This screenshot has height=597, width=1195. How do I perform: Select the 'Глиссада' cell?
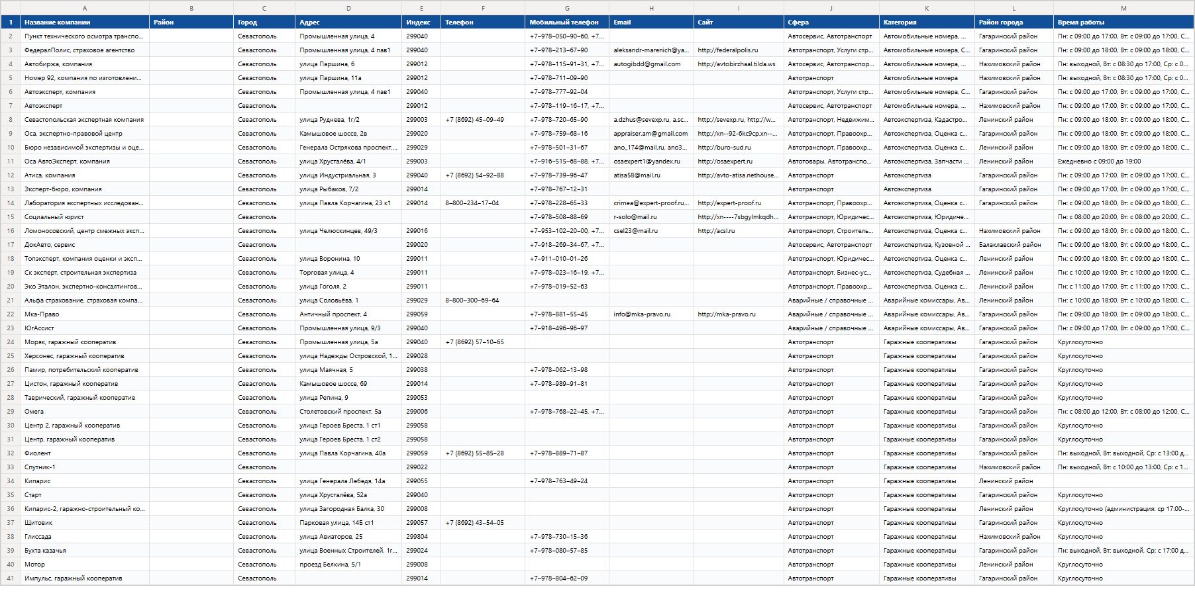pyautogui.click(x=85, y=537)
